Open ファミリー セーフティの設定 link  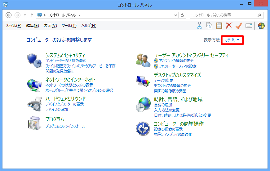(x=178, y=66)
